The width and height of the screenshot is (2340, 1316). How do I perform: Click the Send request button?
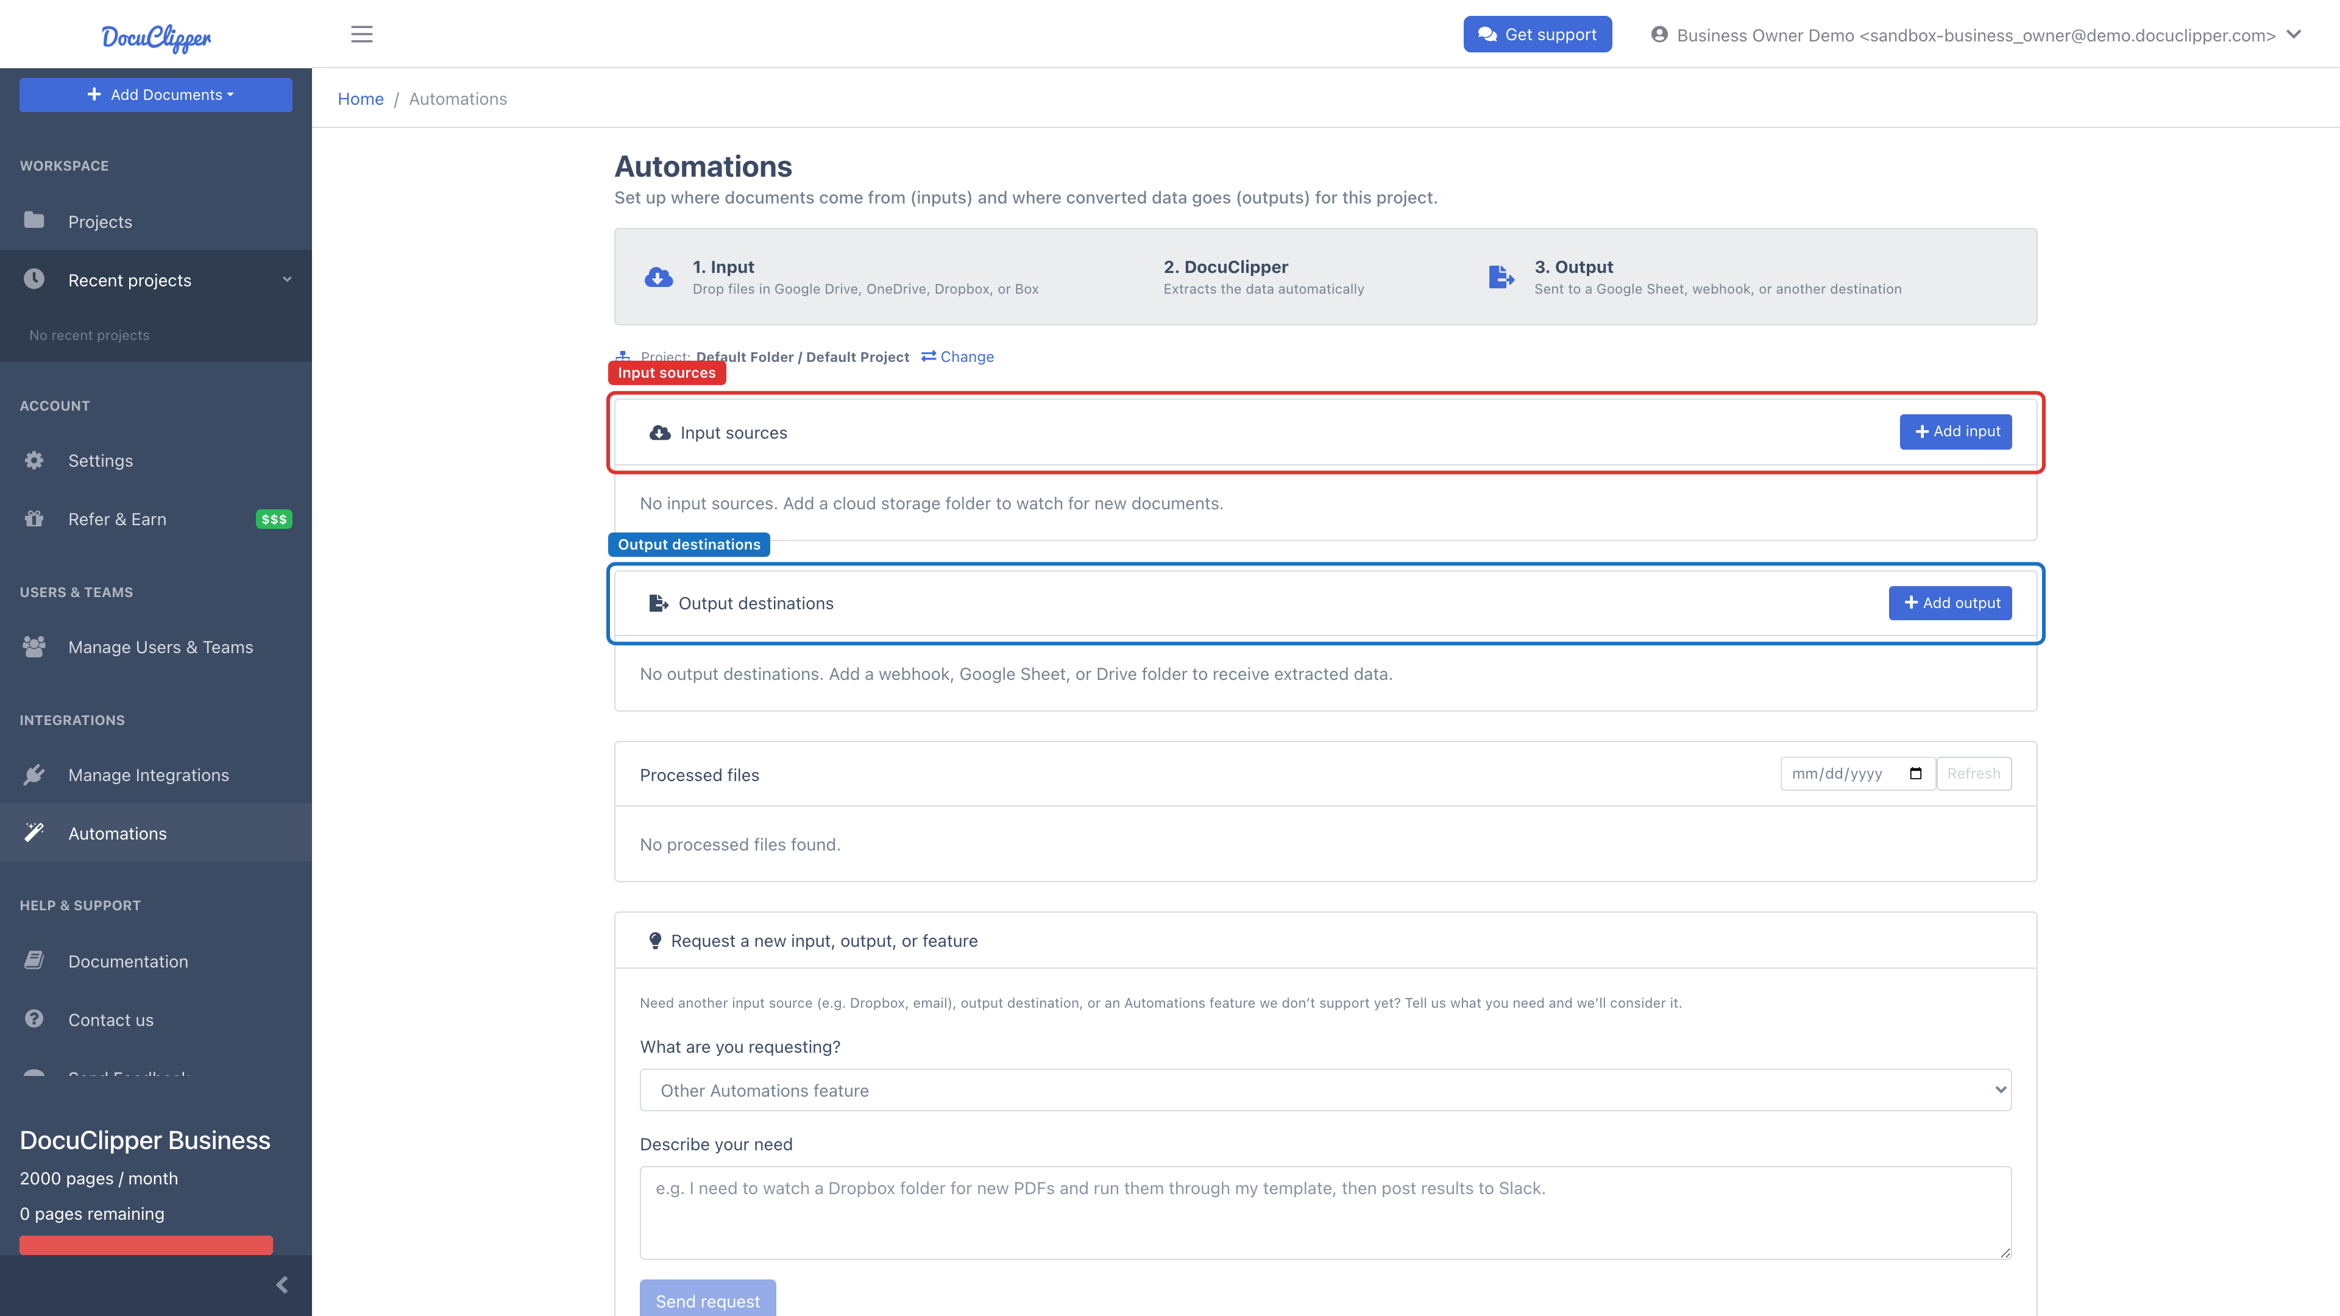coord(707,1300)
